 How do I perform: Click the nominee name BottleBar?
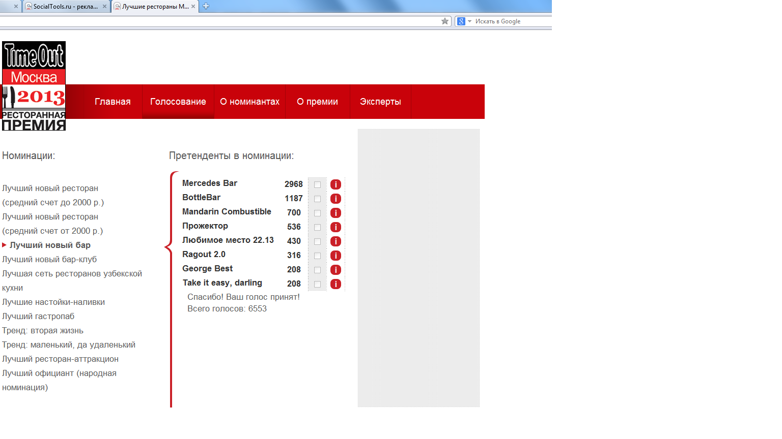coord(202,197)
